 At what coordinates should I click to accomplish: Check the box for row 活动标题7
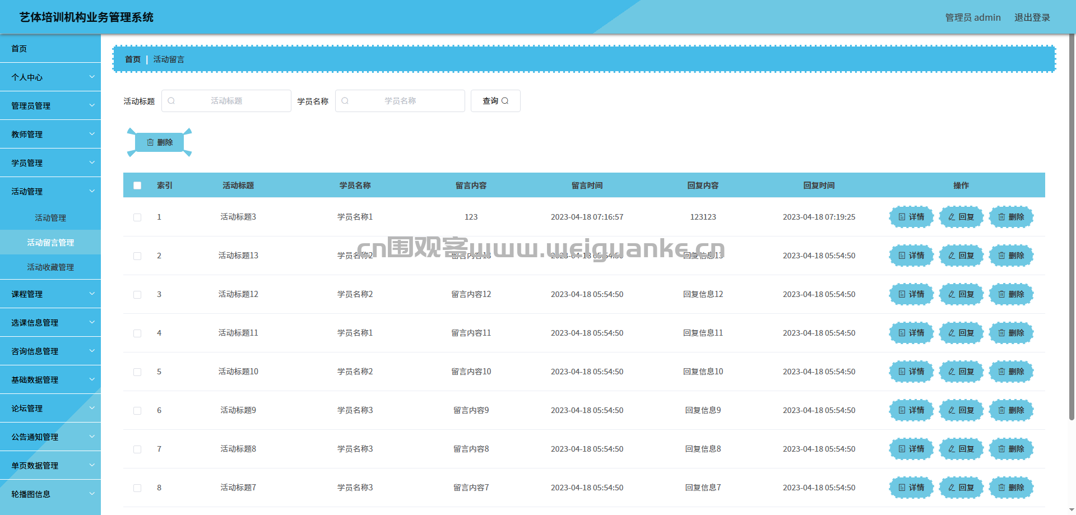click(137, 488)
